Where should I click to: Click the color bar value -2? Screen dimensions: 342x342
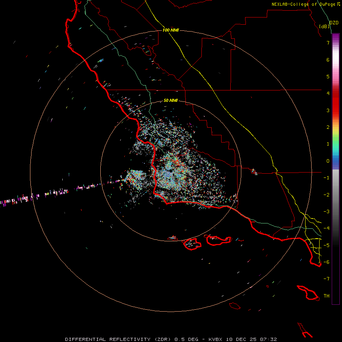tap(326, 195)
